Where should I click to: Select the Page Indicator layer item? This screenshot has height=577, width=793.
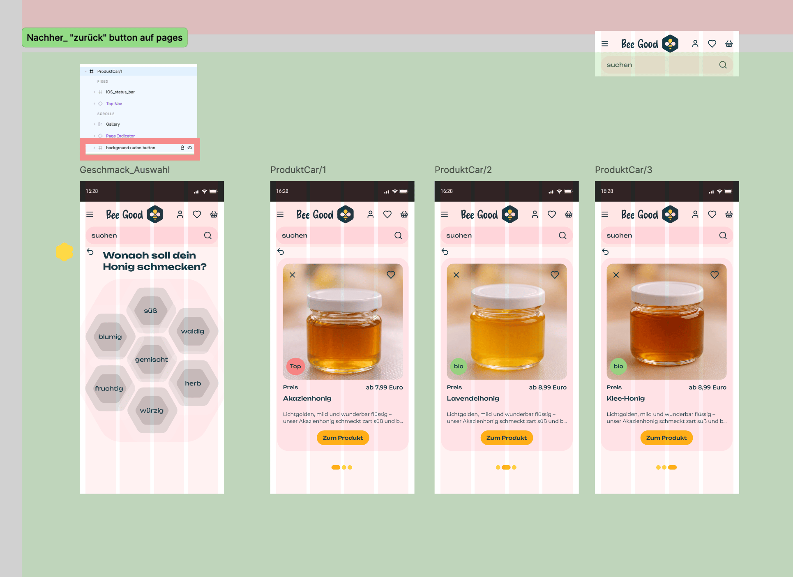click(x=120, y=136)
